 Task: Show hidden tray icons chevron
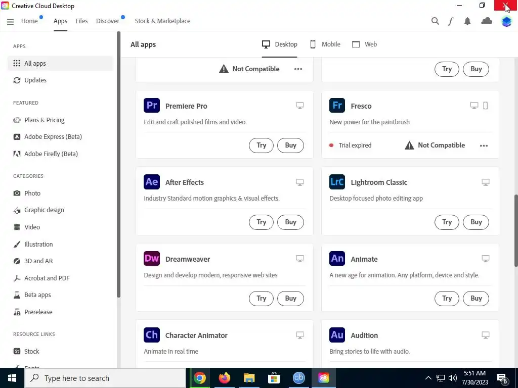point(428,378)
